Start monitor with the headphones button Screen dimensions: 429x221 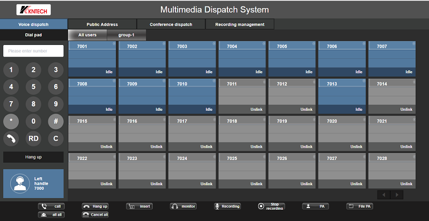pos(183,206)
